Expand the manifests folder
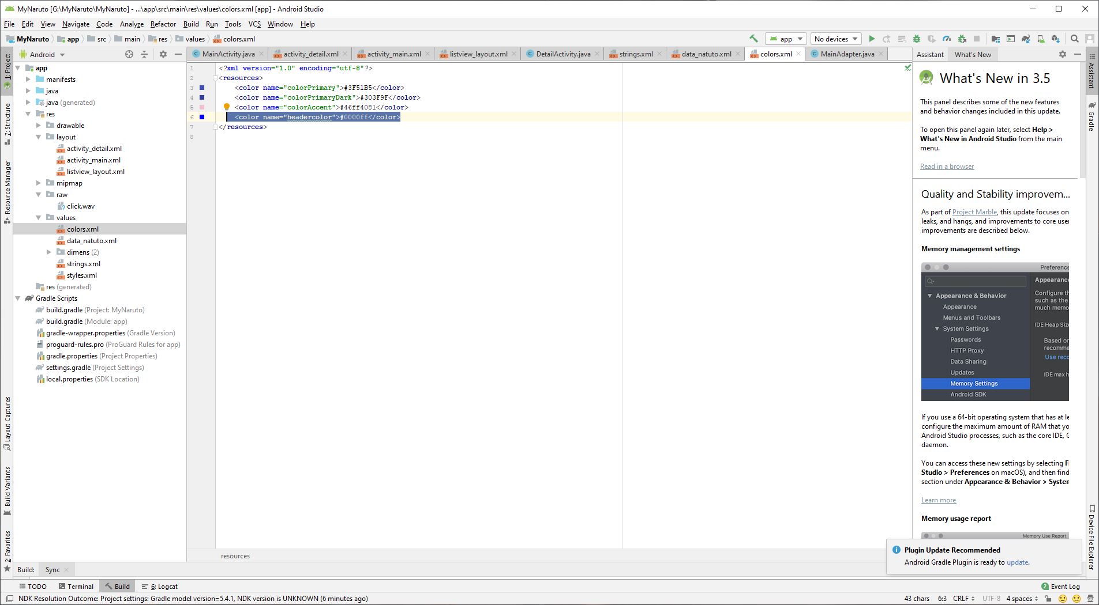Viewport: 1099px width, 605px height. click(28, 80)
